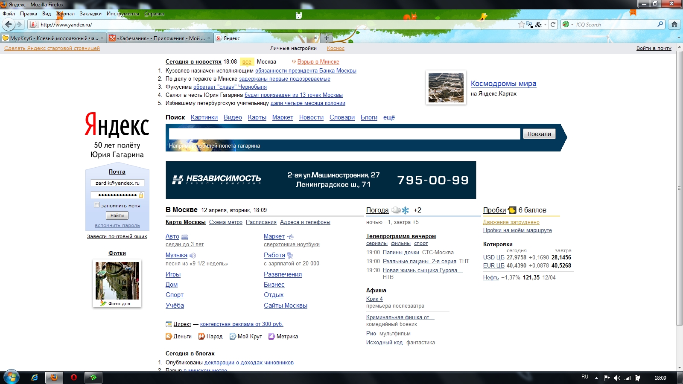This screenshot has height=384, width=683.
Task: Open the Фото дня thumbnail
Action: (117, 281)
